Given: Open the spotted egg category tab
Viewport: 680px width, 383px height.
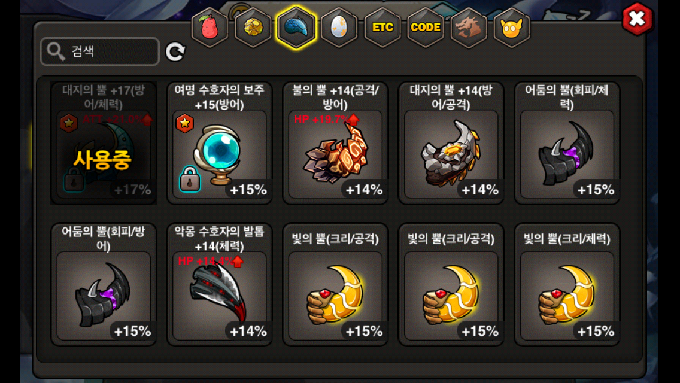Looking at the screenshot, I should pyautogui.click(x=339, y=28).
